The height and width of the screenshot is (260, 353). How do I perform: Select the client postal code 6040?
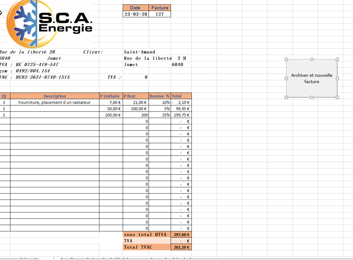(x=177, y=65)
